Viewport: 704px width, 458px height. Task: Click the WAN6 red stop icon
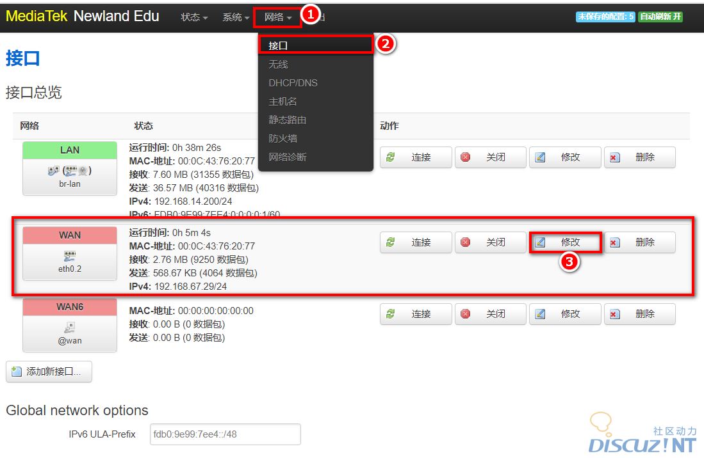(x=466, y=314)
